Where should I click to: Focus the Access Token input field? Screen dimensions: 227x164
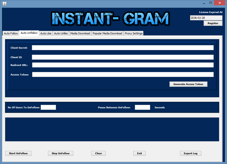tap(123, 74)
